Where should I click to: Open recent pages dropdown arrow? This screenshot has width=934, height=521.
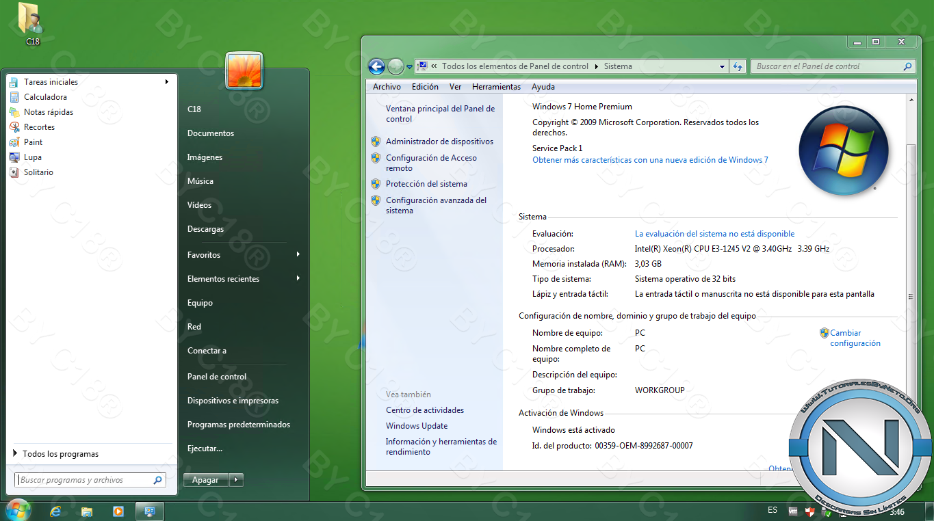point(409,67)
